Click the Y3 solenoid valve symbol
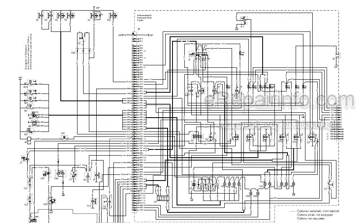Image resolution: width=356 pixels, height=223 pixels. tap(50, 16)
